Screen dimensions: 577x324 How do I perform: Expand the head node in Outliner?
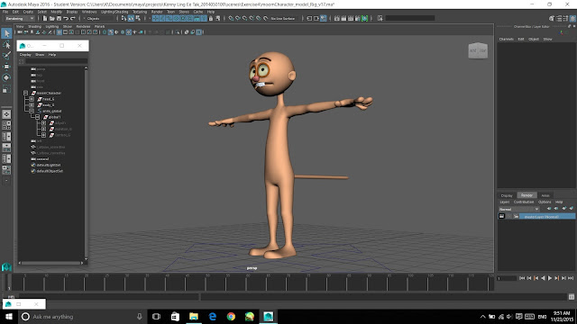32,99
